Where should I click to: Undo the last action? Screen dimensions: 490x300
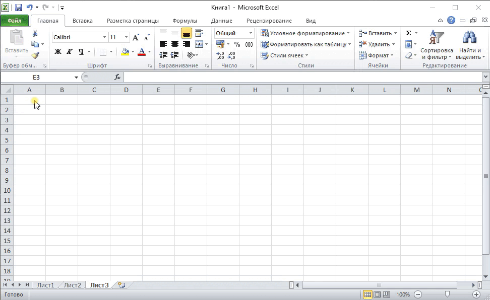click(x=29, y=7)
